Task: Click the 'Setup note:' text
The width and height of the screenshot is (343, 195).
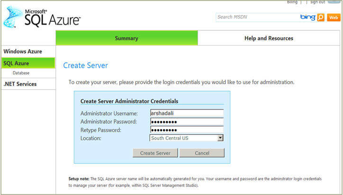Action: [x=79, y=179]
